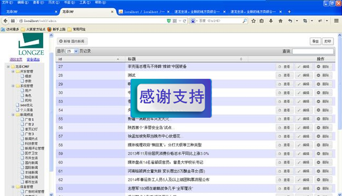Go back with the browser back arrow
The height and width of the screenshot is (196, 342).
[5, 21]
